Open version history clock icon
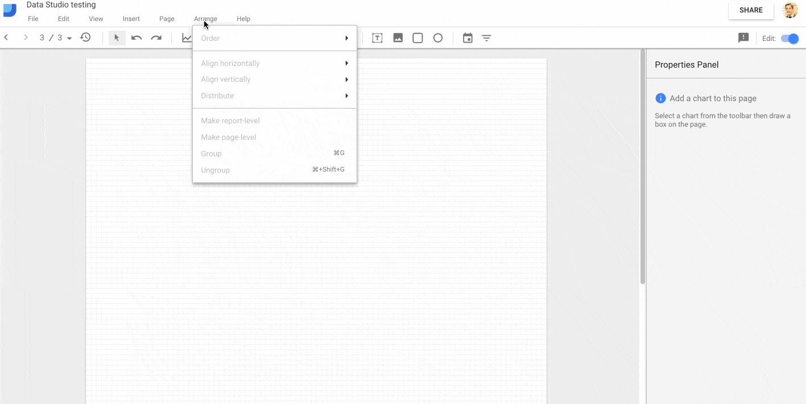The width and height of the screenshot is (806, 404). click(85, 38)
